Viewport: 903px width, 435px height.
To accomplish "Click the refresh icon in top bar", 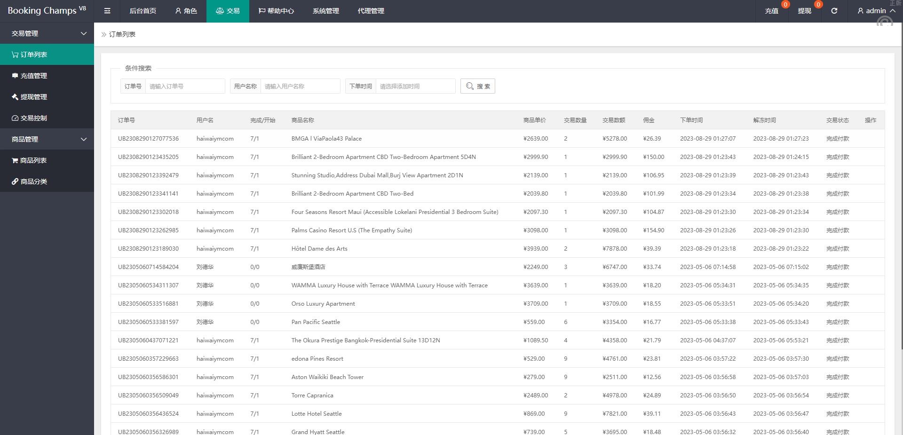I will coord(834,11).
